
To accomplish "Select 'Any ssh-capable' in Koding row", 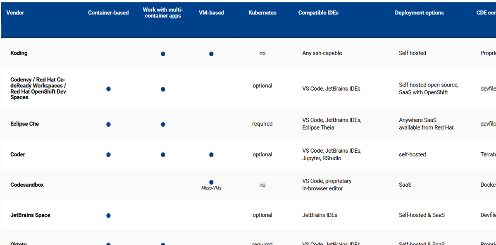I will point(322,53).
